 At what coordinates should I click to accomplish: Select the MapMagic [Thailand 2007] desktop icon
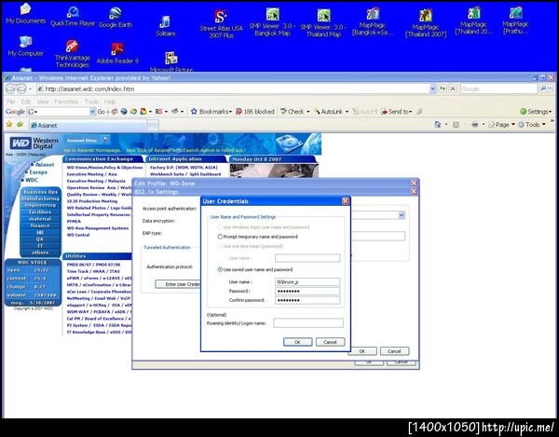point(426,23)
